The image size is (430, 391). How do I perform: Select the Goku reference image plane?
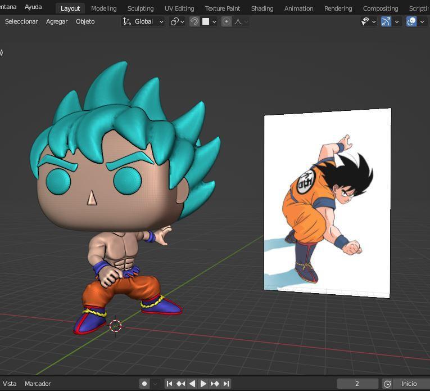[x=328, y=203]
